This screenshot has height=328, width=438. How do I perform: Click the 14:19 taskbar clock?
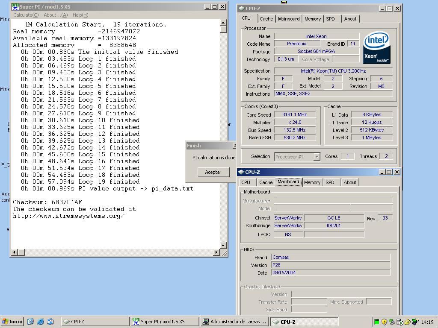[x=427, y=322]
